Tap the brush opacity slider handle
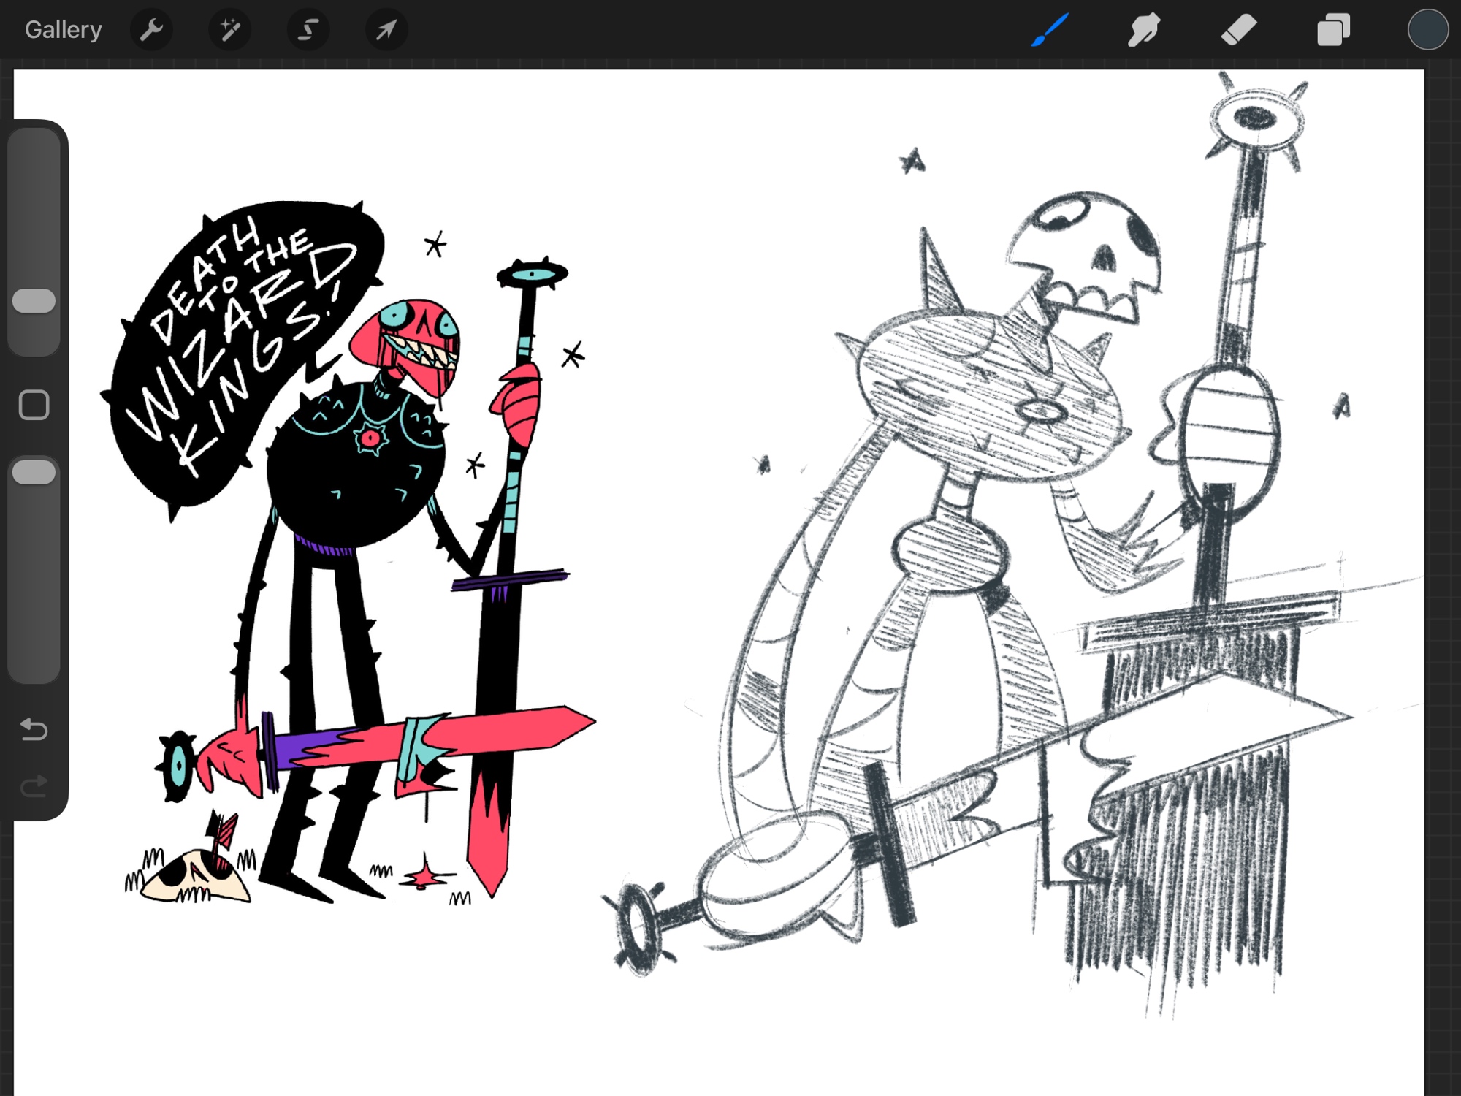Viewport: 1461px width, 1096px height. point(34,473)
